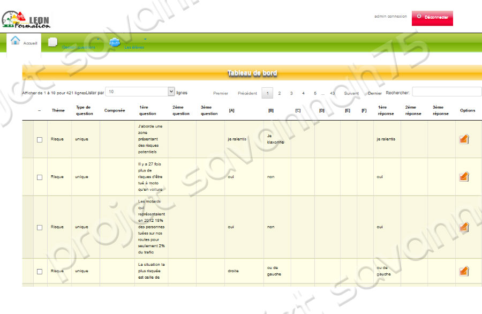Click the Les élèves people icon

click(x=115, y=42)
